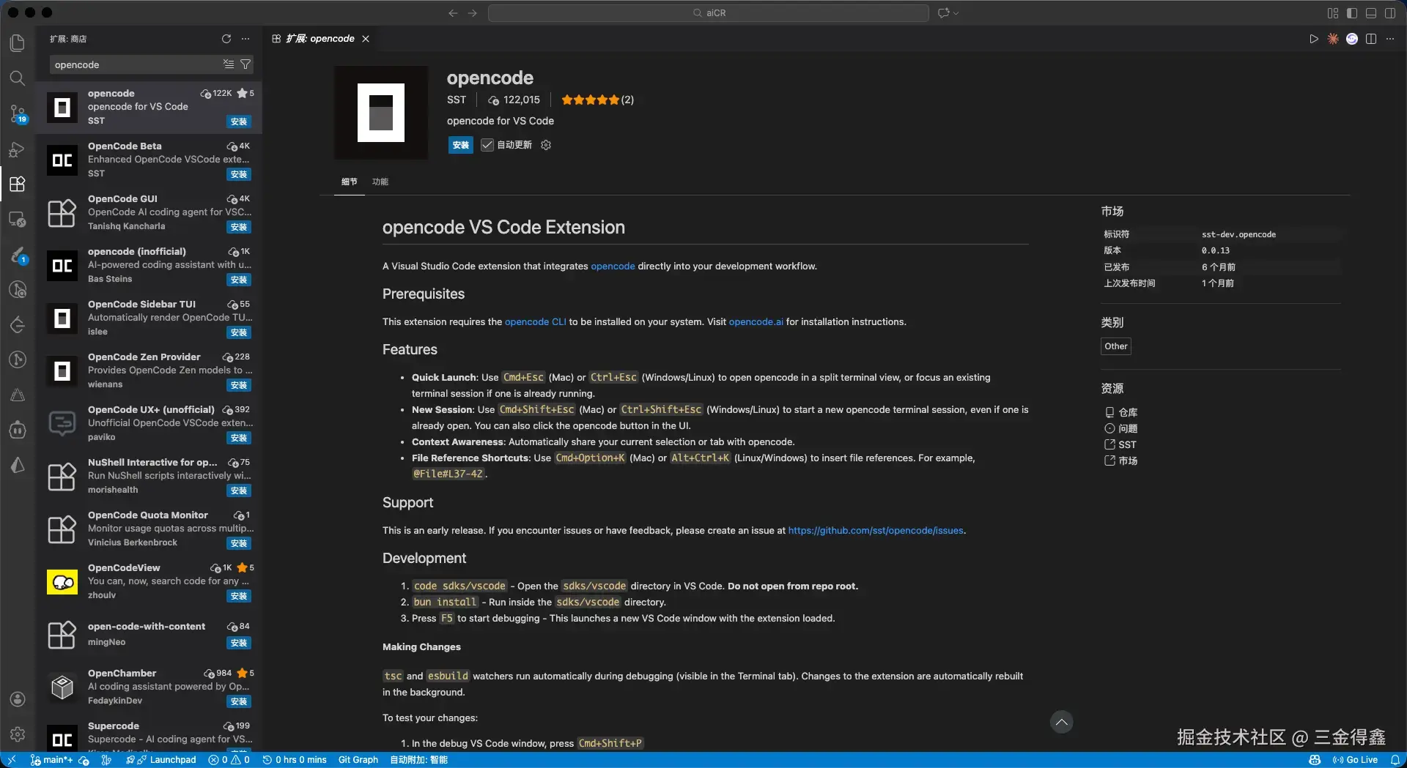This screenshot has height=768, width=1407.
Task: Open the SST resource link
Action: tap(1120, 445)
